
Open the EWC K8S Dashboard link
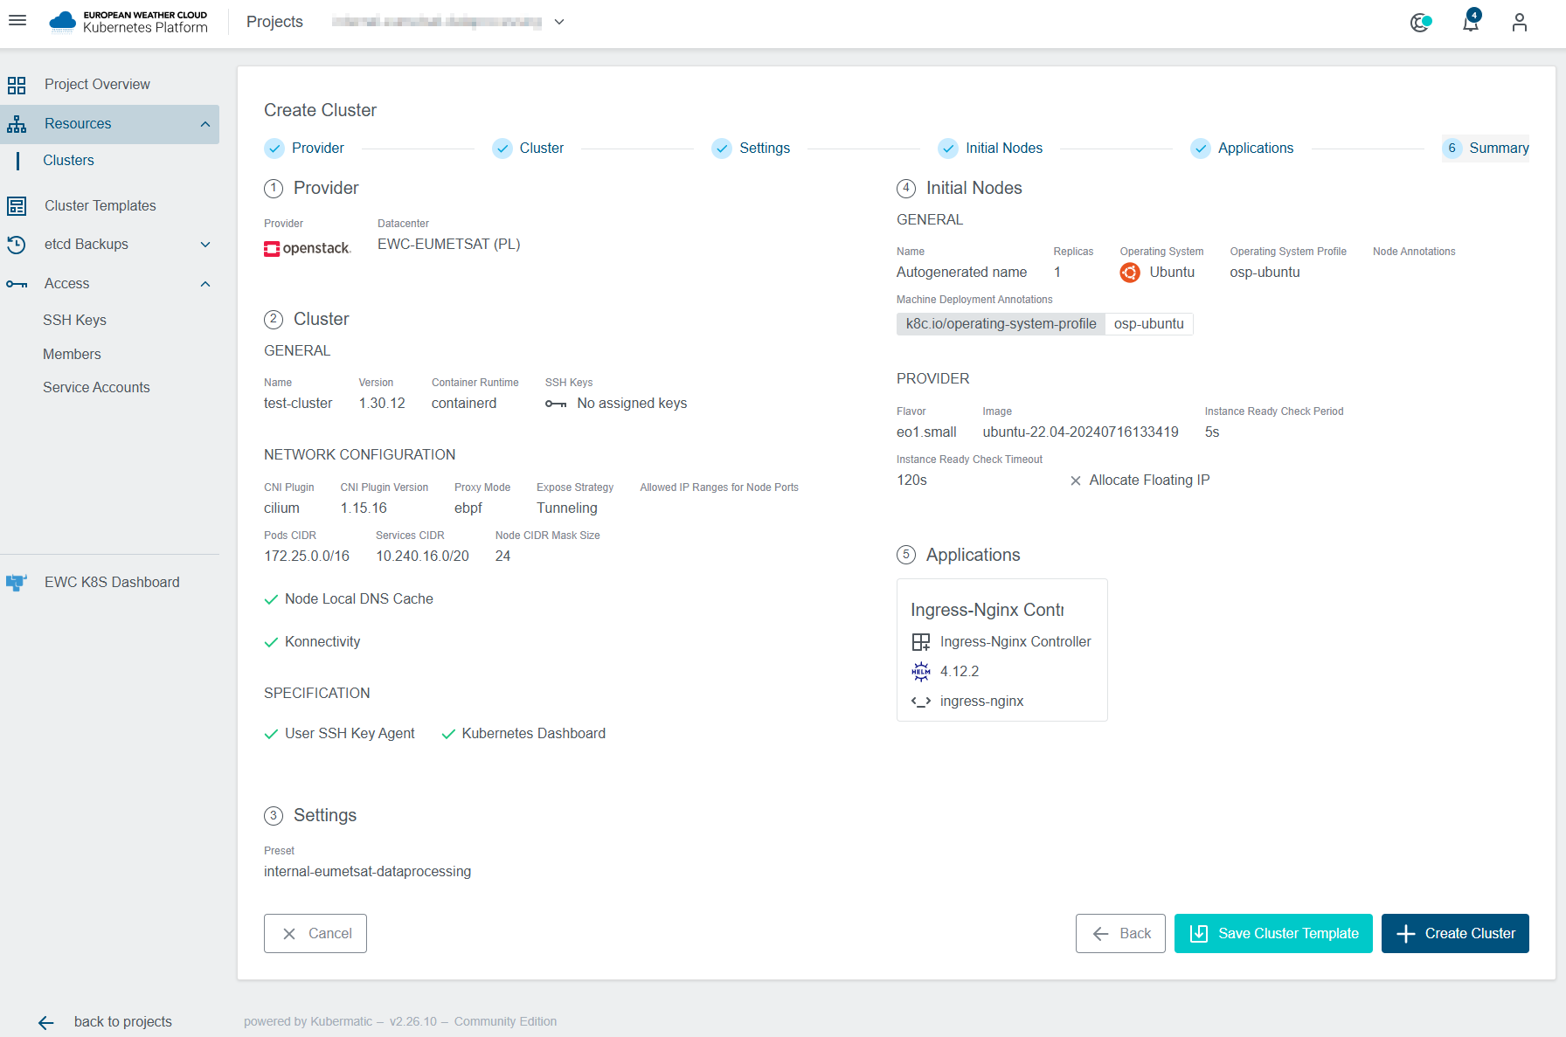[x=112, y=583]
